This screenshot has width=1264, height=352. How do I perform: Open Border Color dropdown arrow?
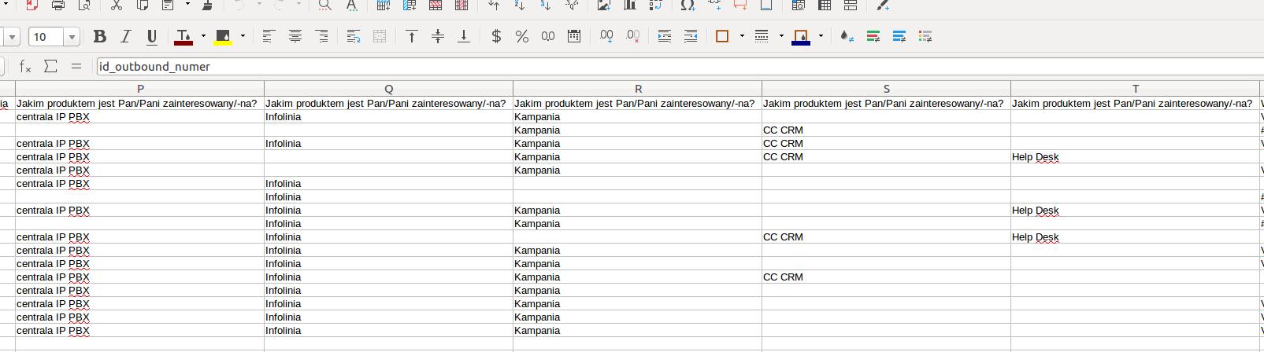[x=821, y=36]
